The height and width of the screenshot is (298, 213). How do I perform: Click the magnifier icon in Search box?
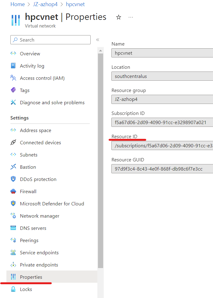click(x=15, y=39)
